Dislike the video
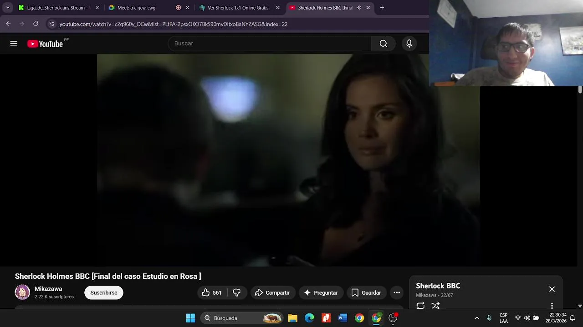This screenshot has width=583, height=327. tap(237, 293)
